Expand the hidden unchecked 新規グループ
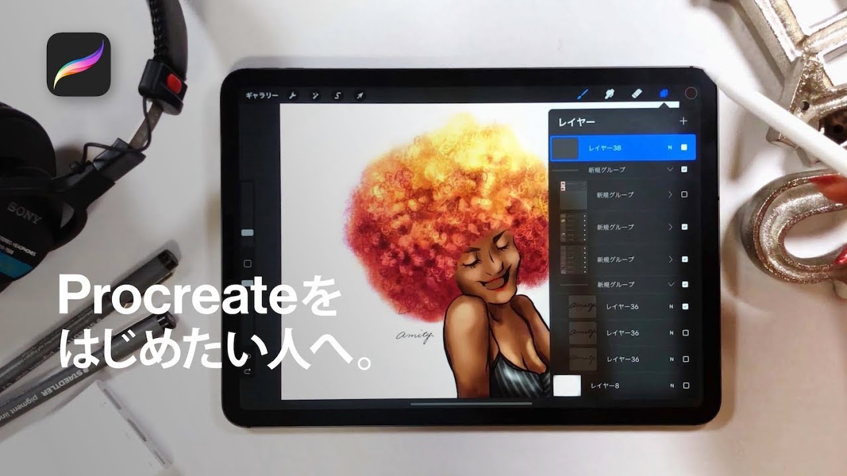The height and width of the screenshot is (476, 847). [670, 195]
